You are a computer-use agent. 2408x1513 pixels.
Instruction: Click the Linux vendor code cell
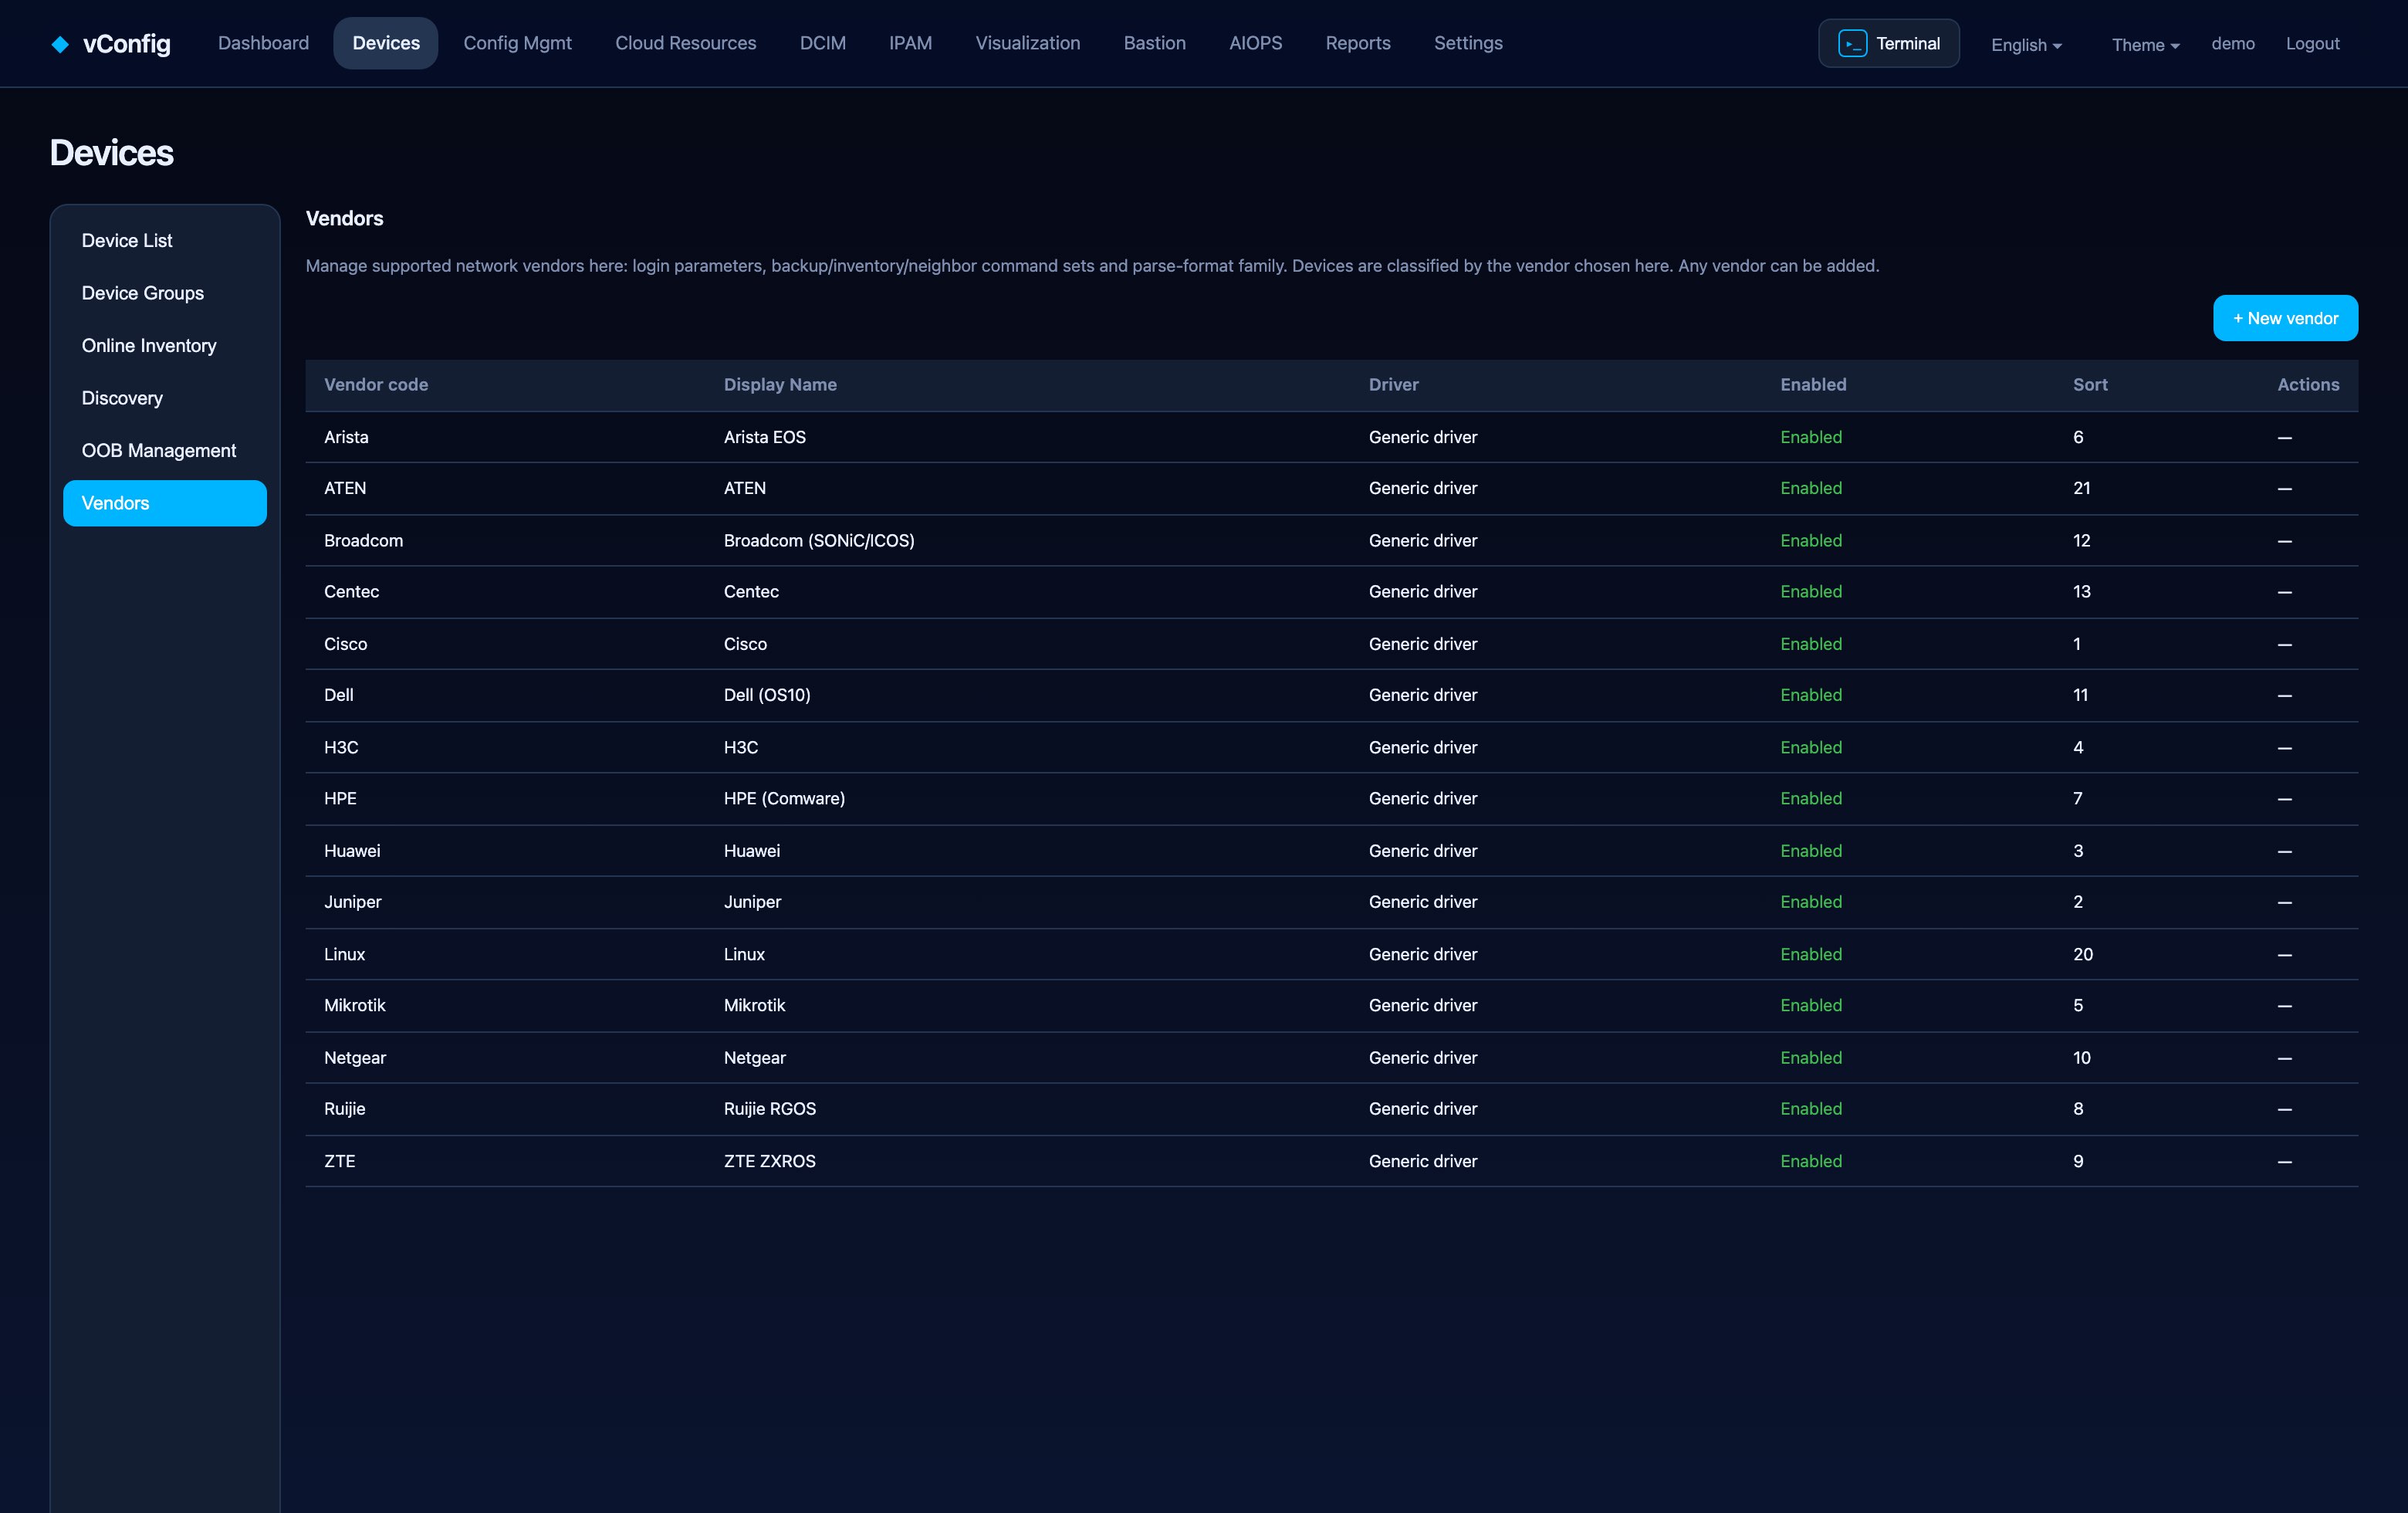point(344,955)
